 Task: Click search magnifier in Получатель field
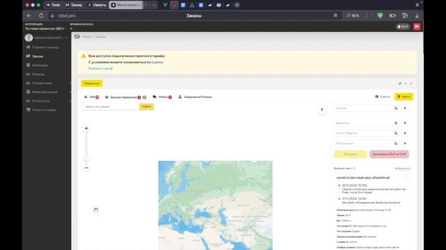click(x=396, y=144)
